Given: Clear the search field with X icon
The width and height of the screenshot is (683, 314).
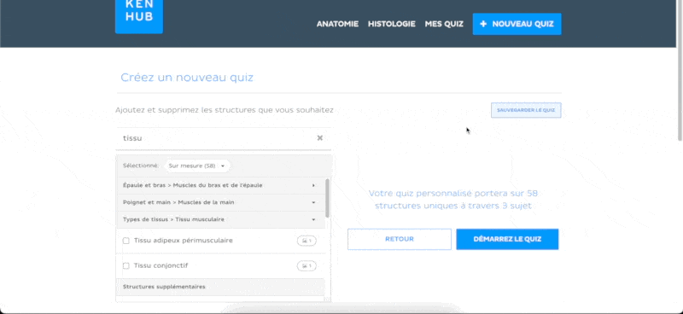Looking at the screenshot, I should pyautogui.click(x=319, y=138).
